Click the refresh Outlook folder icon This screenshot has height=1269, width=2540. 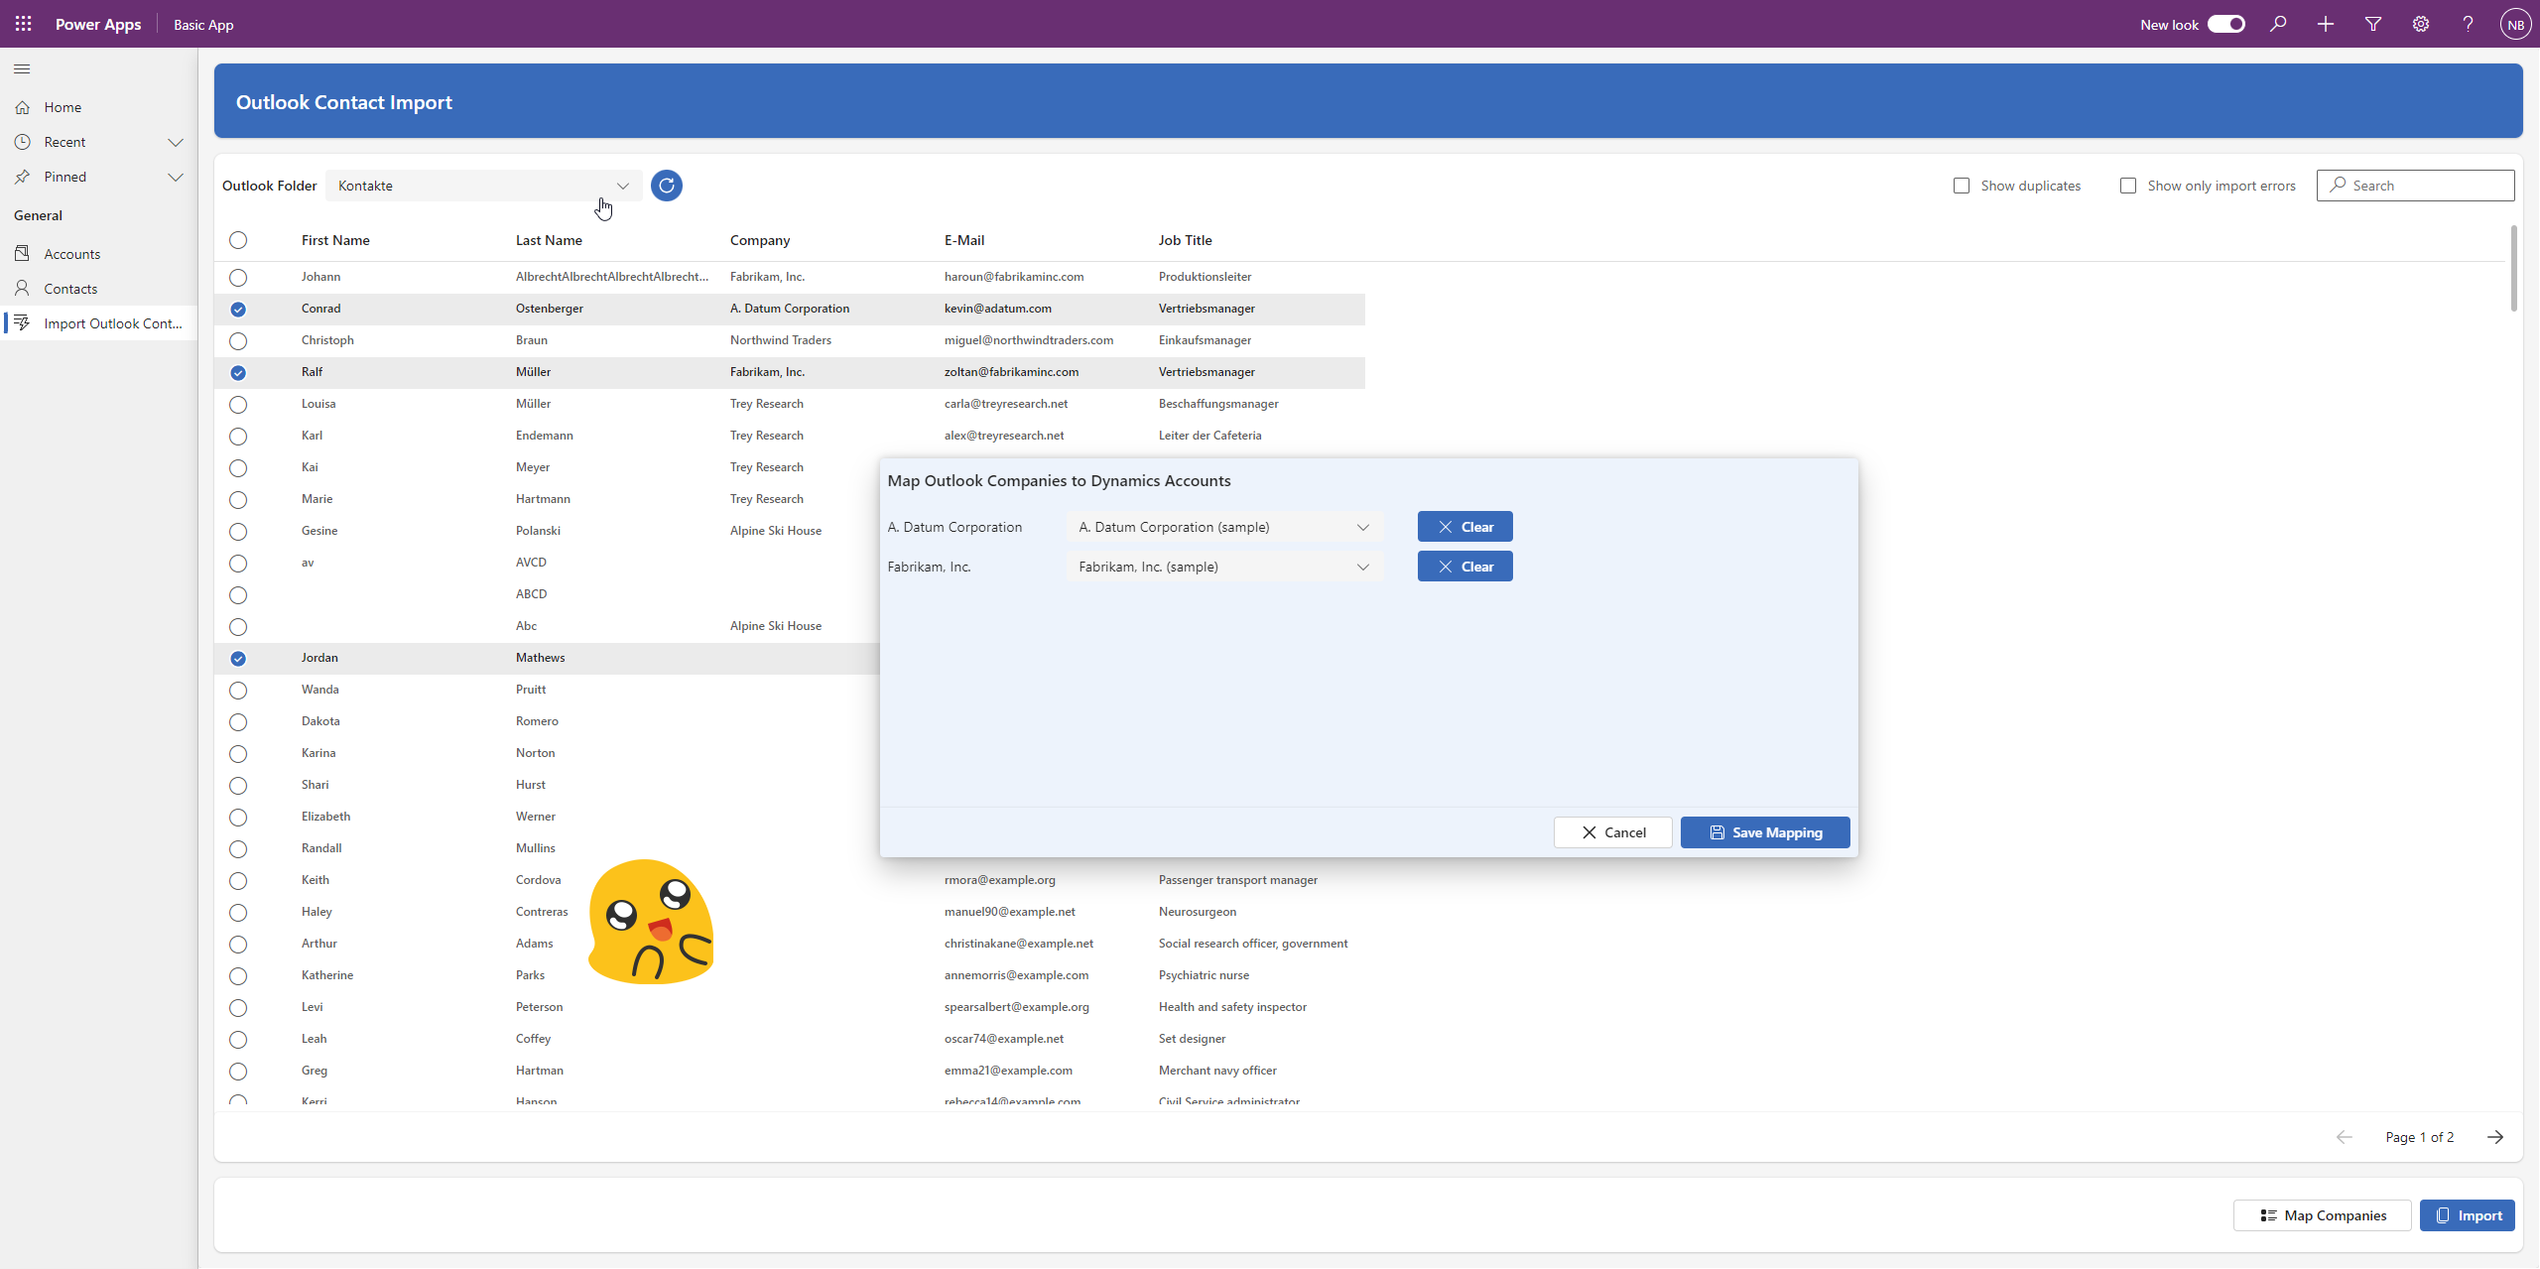coord(666,186)
